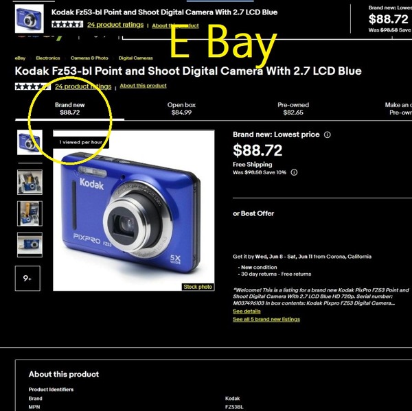The width and height of the screenshot is (412, 411).
Task: Go to Cameras & Photo breadcrumb
Action: pos(89,58)
